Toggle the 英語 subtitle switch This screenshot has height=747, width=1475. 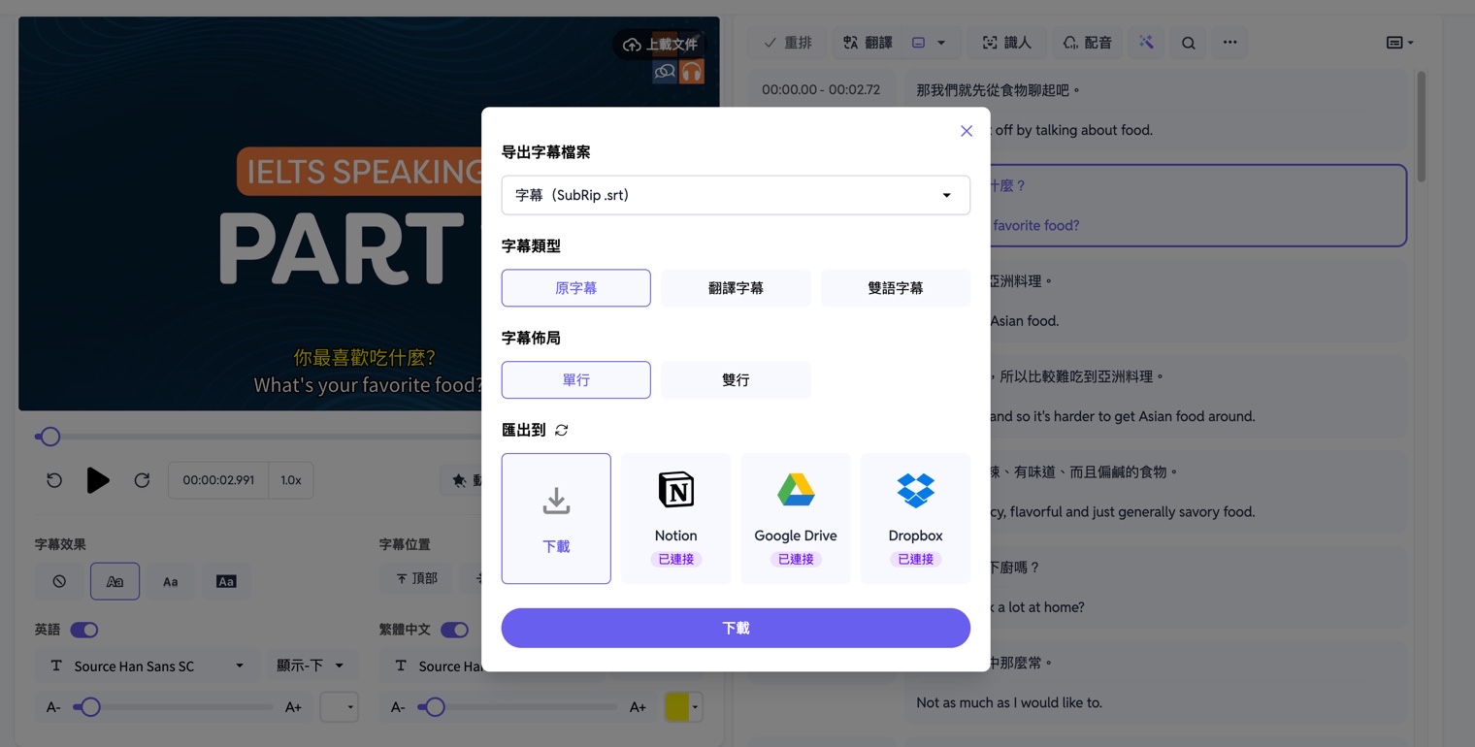click(84, 630)
